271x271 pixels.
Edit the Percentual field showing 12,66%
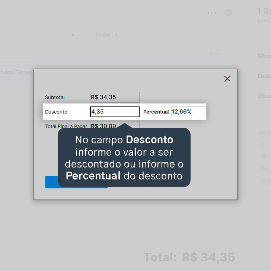pyautogui.click(x=188, y=112)
